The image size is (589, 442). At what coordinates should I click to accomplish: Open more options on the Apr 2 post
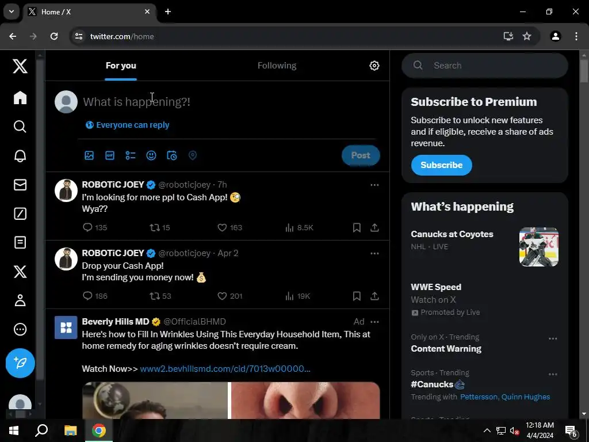click(374, 253)
